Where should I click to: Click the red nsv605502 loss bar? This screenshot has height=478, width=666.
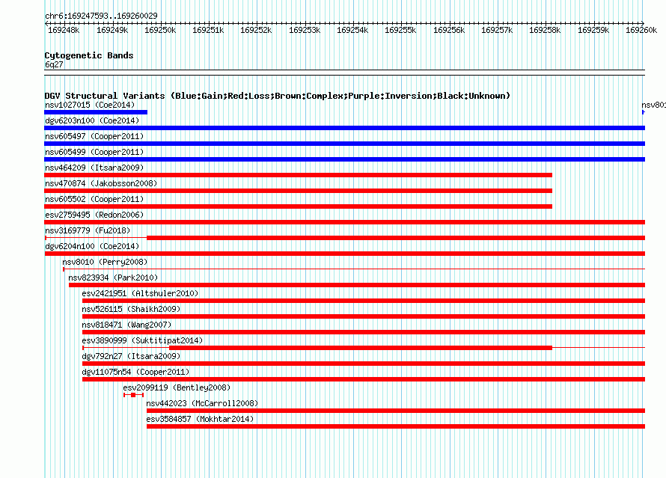coord(298,206)
